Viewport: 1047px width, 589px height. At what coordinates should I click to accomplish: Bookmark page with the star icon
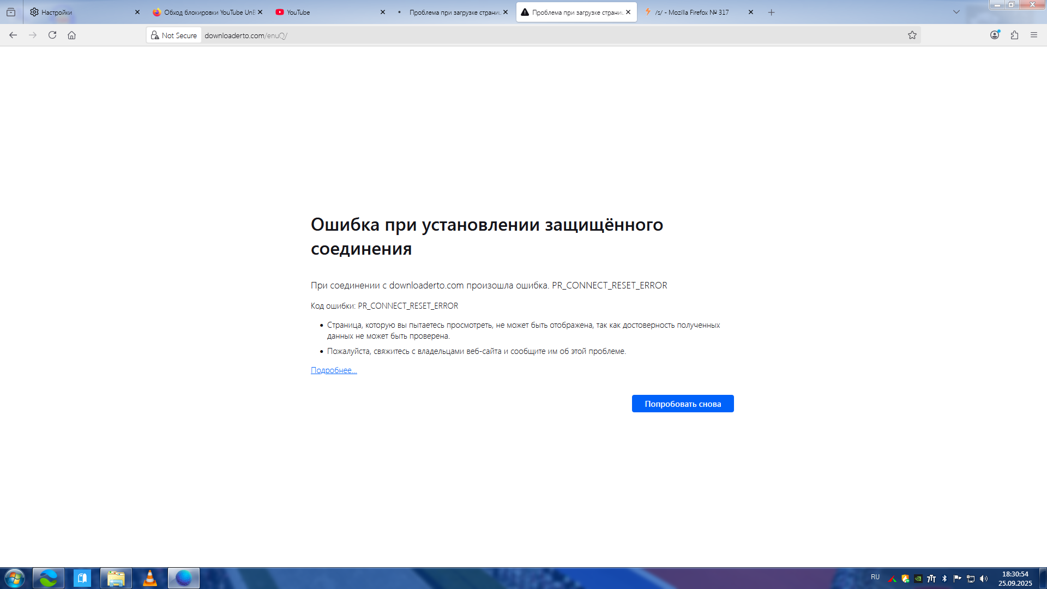[x=912, y=35]
